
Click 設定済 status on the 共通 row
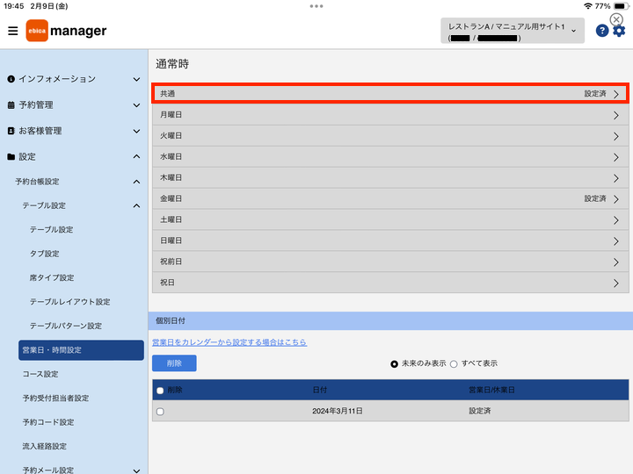click(x=595, y=94)
